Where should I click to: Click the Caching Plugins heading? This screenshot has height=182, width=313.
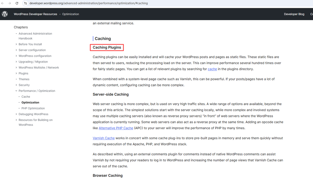click(x=107, y=47)
